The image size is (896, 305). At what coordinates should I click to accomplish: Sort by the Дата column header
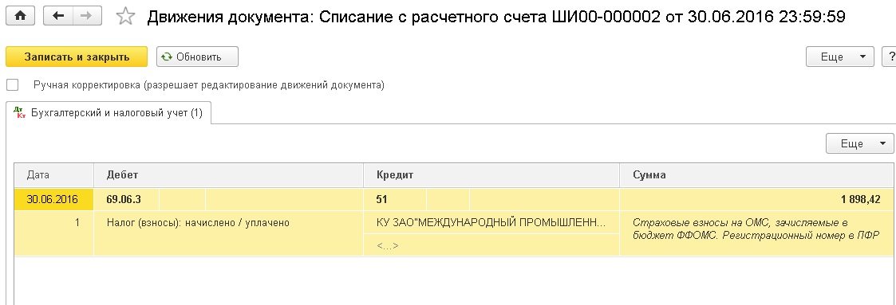53,175
